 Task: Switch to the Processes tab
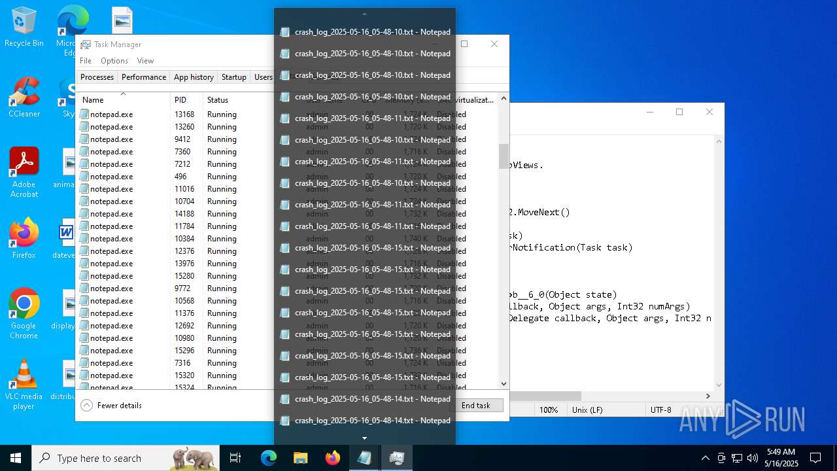[x=97, y=77]
